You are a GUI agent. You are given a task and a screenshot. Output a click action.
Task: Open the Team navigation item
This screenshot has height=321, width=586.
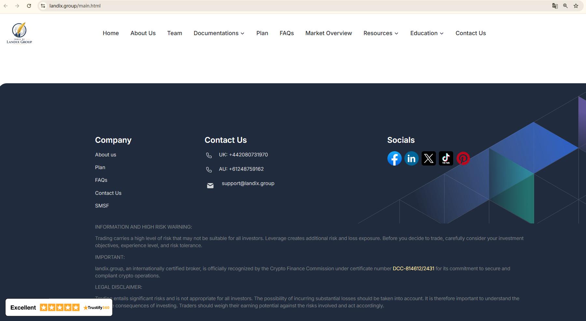174,33
